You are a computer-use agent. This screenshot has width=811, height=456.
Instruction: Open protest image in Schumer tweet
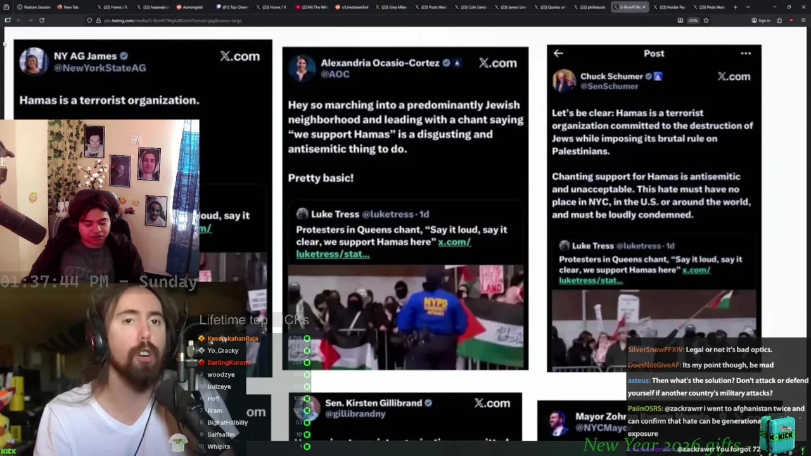(x=653, y=331)
